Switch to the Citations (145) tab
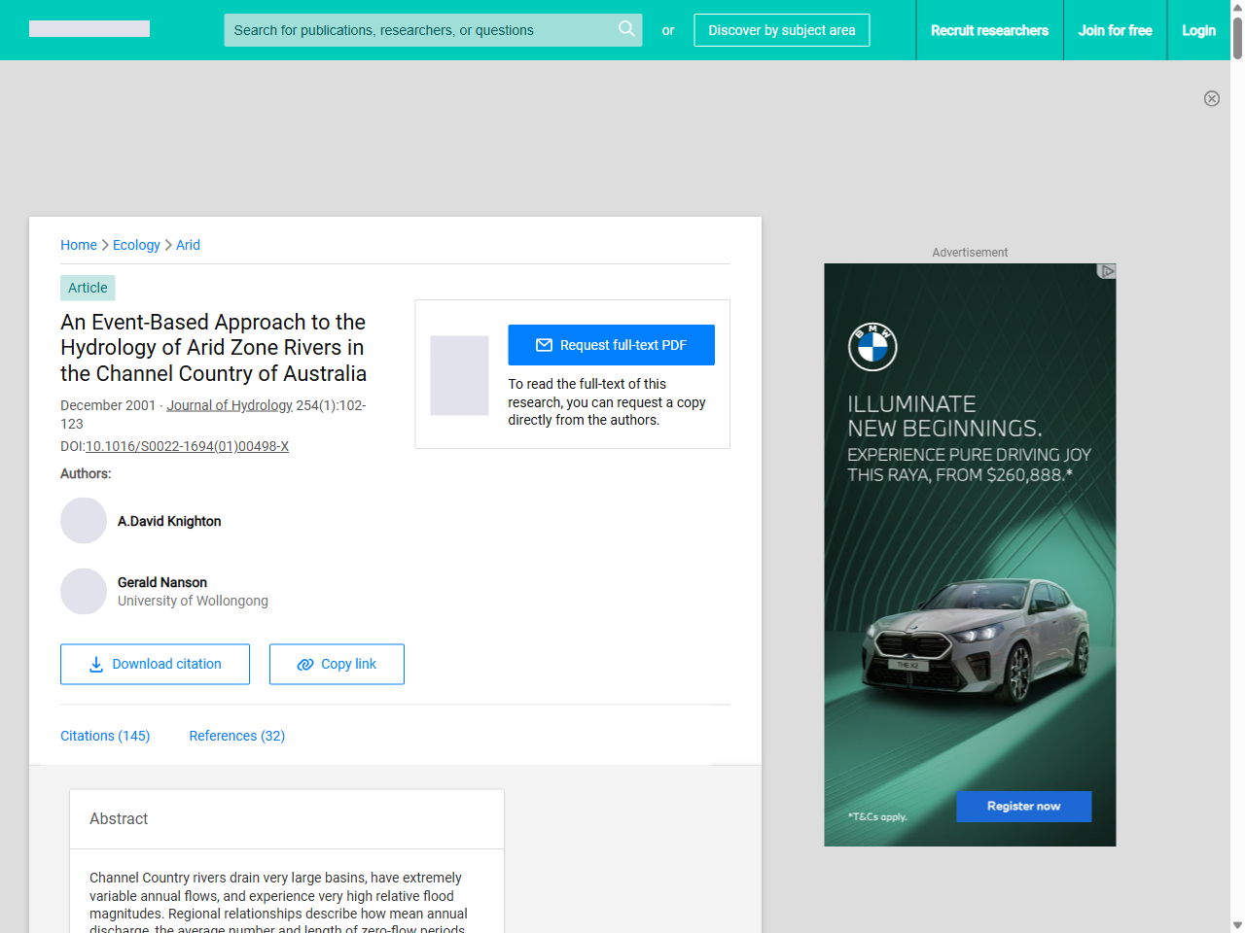 point(105,736)
